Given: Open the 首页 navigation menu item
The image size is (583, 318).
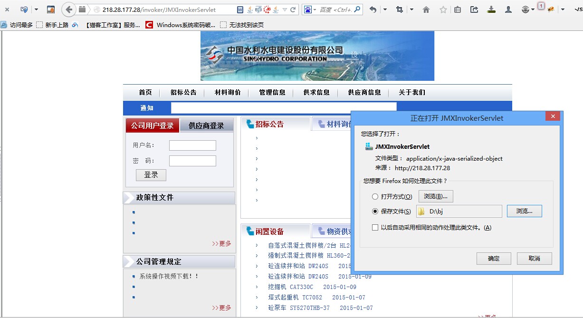Looking at the screenshot, I should pyautogui.click(x=145, y=92).
